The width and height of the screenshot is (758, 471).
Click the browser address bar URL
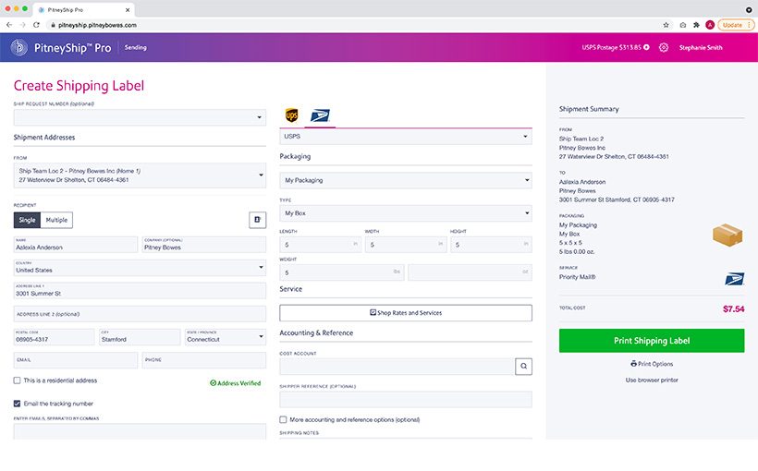point(98,25)
